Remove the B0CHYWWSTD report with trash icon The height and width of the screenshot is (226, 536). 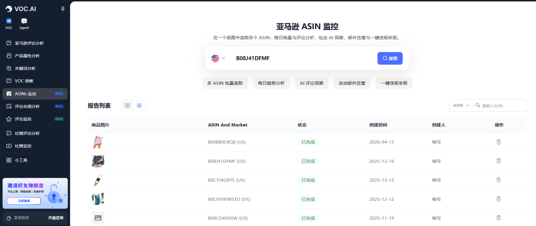click(499, 199)
